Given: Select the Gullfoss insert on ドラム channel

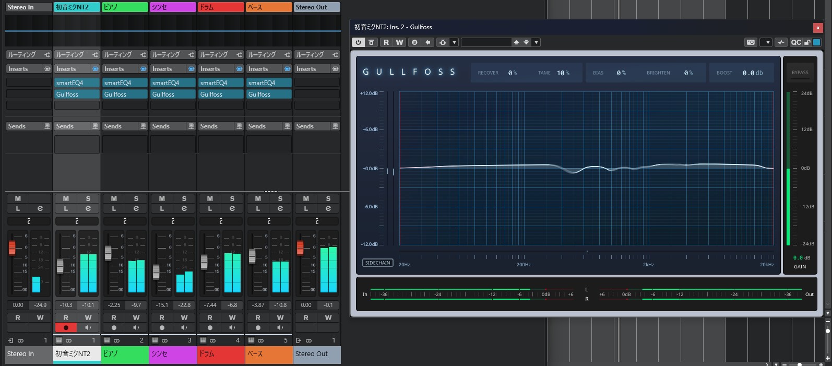Looking at the screenshot, I should (221, 95).
